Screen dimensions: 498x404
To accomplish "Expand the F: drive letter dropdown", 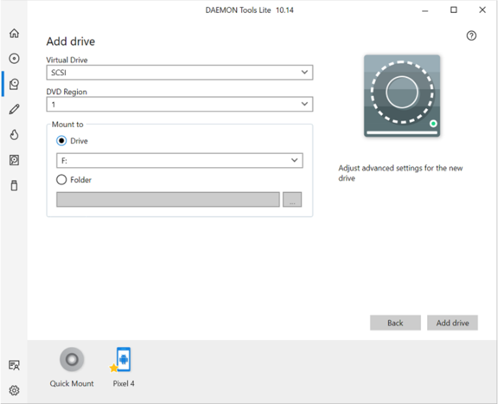I will 179,160.
